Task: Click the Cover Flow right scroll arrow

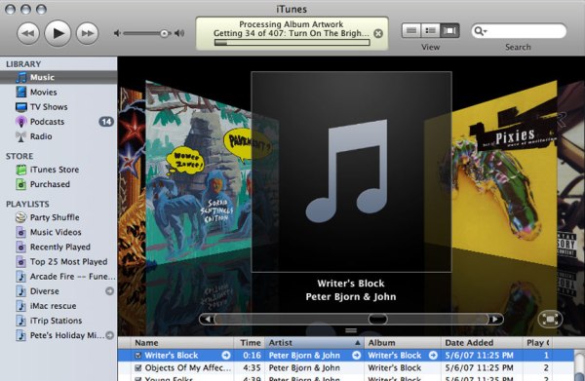Action: [495, 319]
